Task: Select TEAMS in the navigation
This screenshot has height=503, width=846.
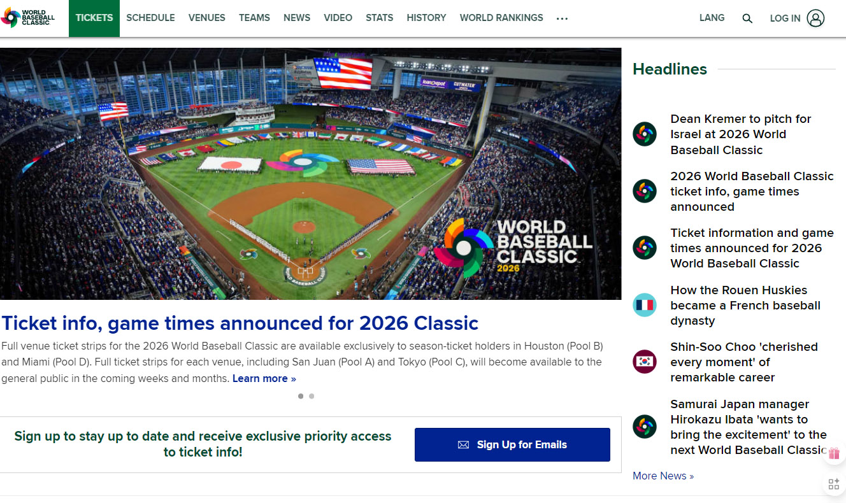Action: pos(254,18)
